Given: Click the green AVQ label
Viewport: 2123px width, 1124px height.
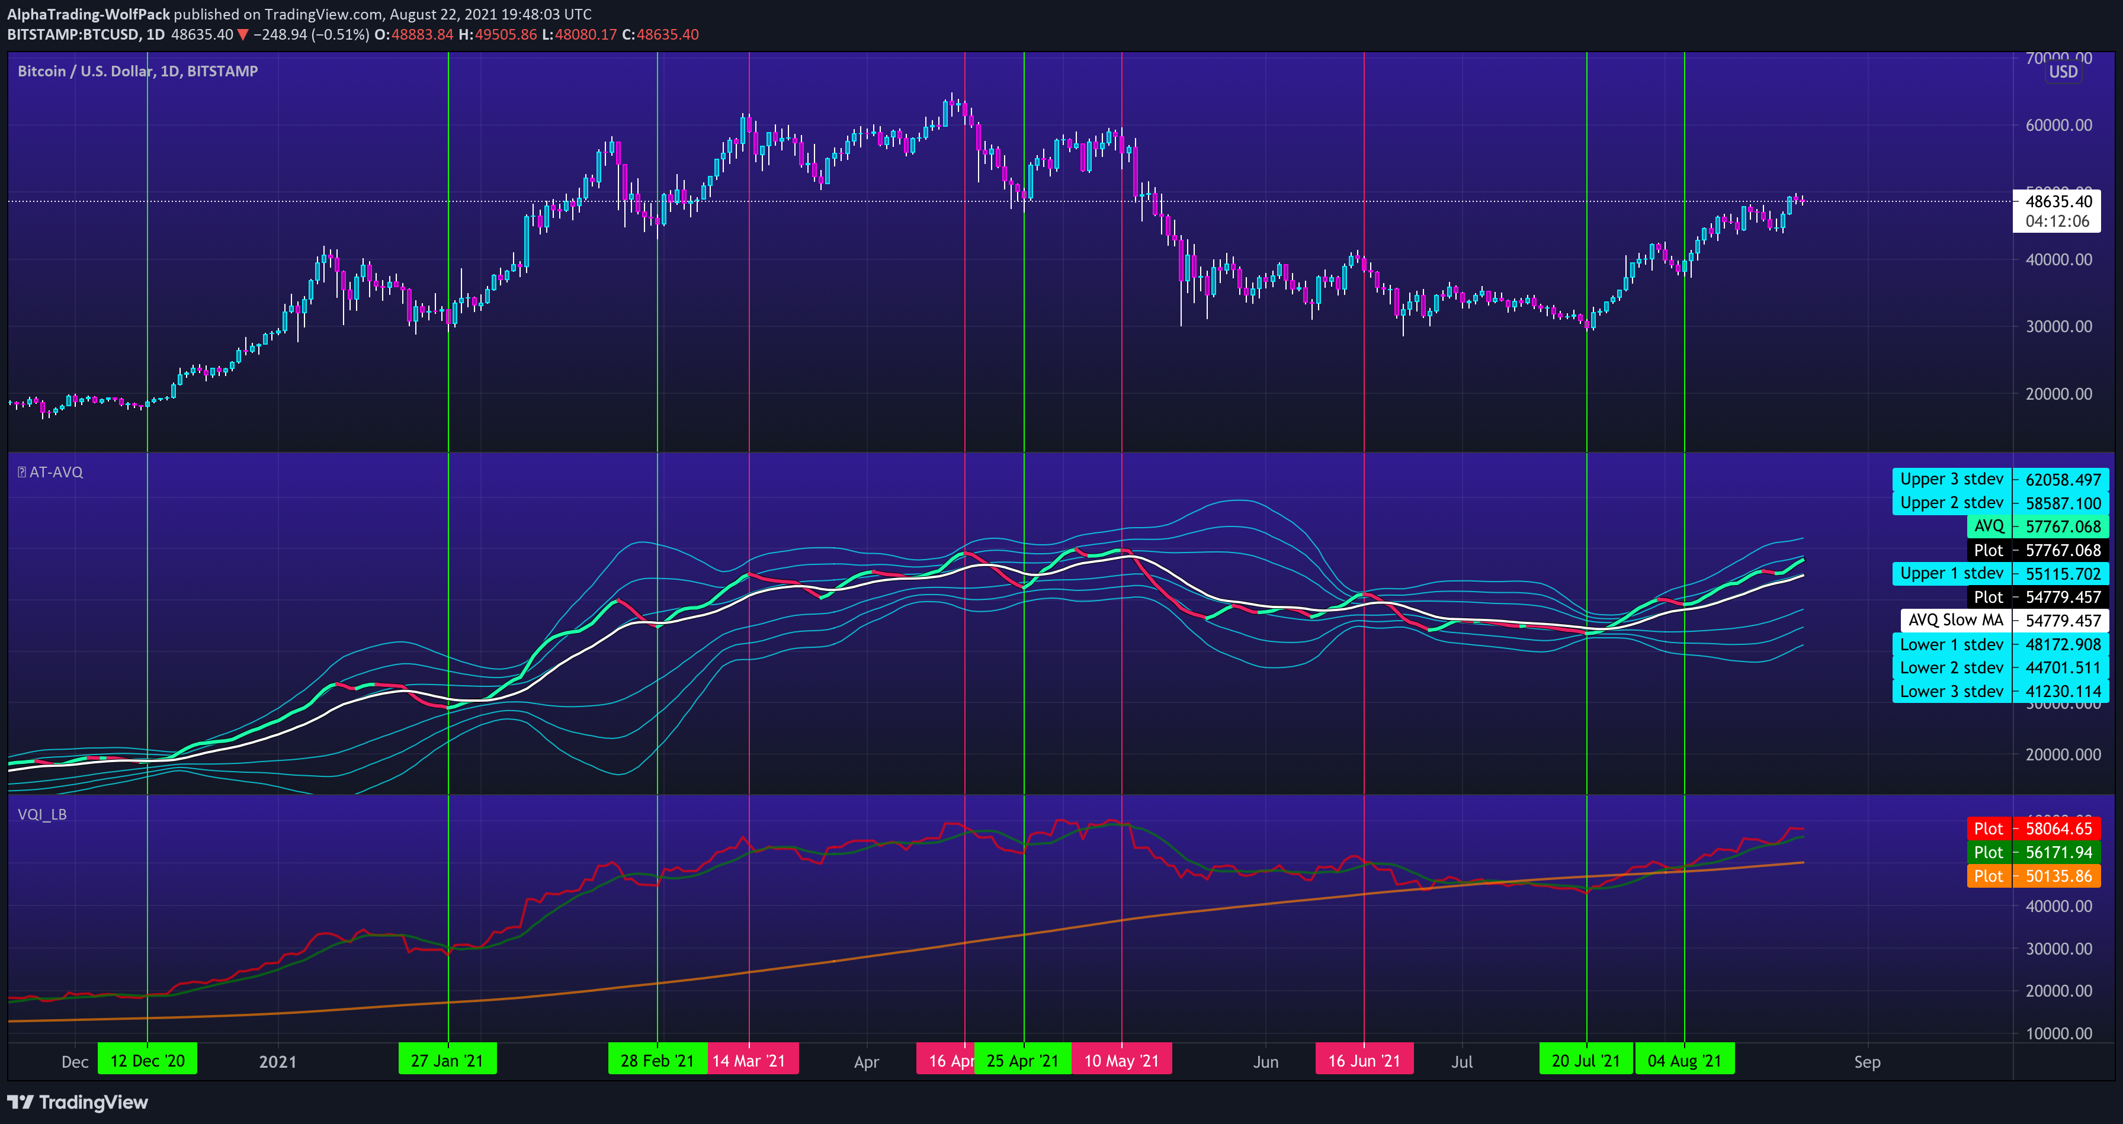Looking at the screenshot, I should 1989,526.
